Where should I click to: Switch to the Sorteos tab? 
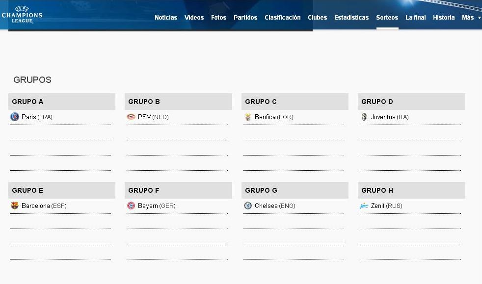coord(387,18)
